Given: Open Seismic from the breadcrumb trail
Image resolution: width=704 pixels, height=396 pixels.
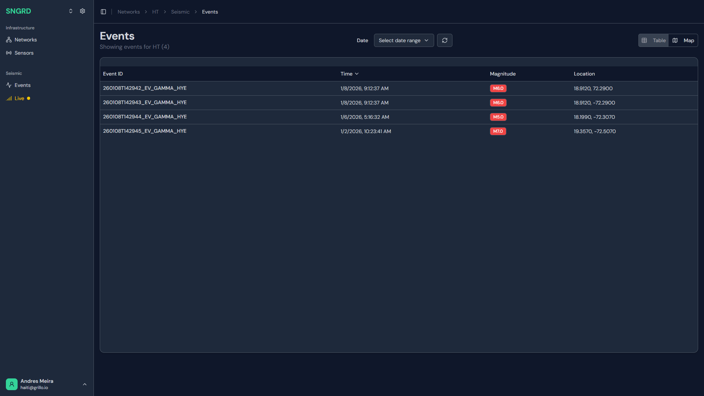Looking at the screenshot, I should [180, 12].
